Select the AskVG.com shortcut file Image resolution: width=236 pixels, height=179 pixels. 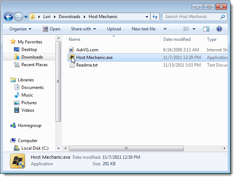(x=87, y=50)
